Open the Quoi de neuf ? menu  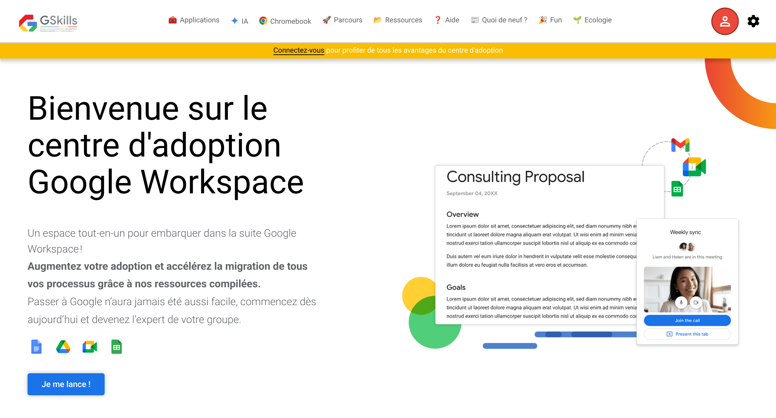pos(499,20)
